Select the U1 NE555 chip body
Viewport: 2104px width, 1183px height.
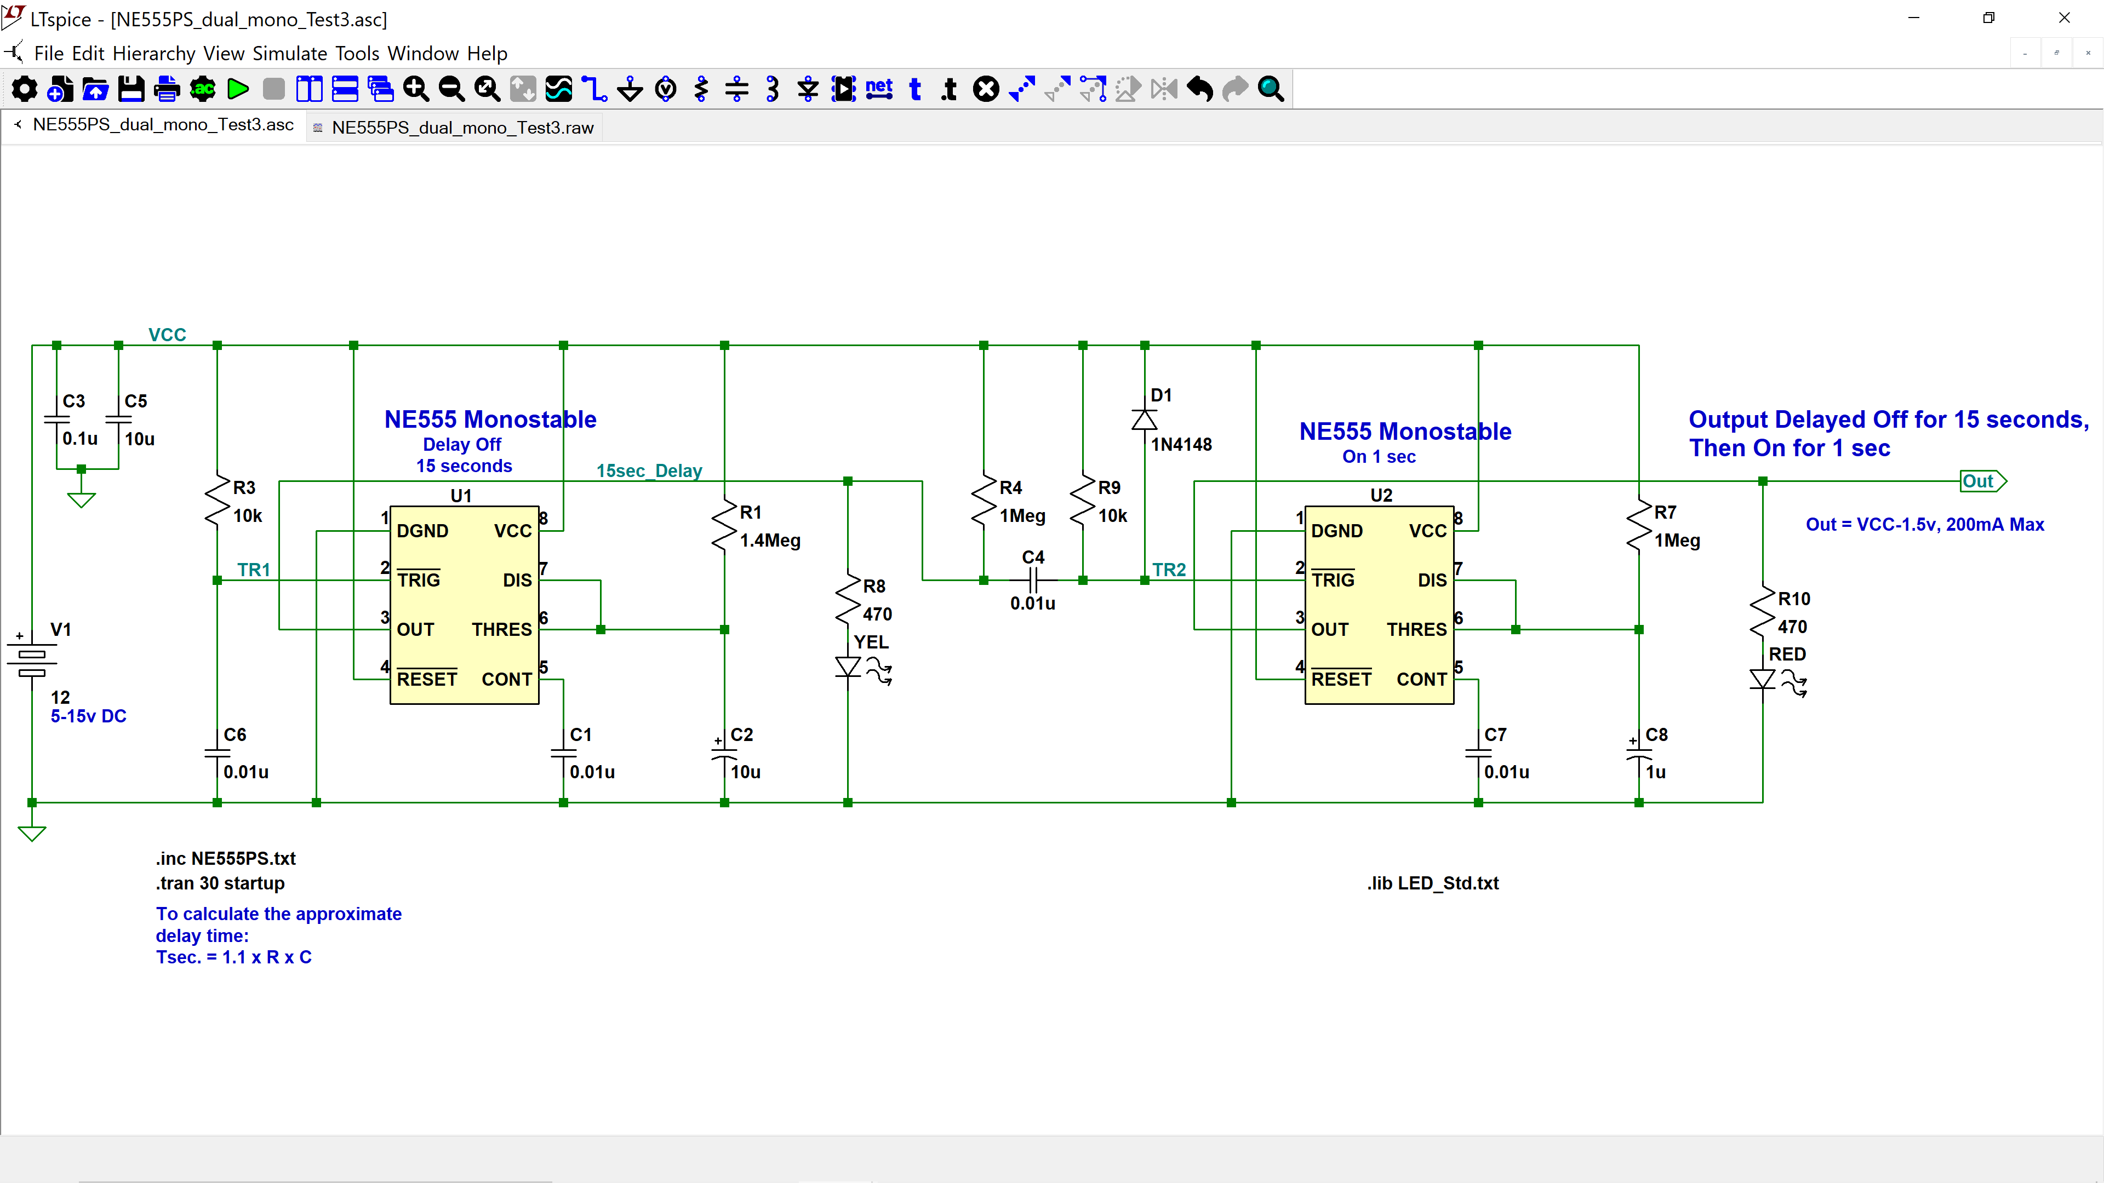(x=464, y=605)
